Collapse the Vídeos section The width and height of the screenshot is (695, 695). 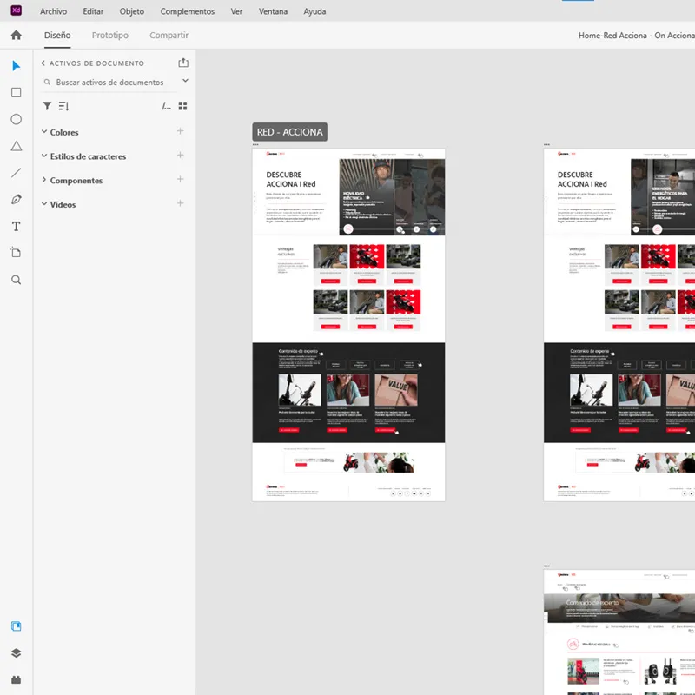[44, 203]
